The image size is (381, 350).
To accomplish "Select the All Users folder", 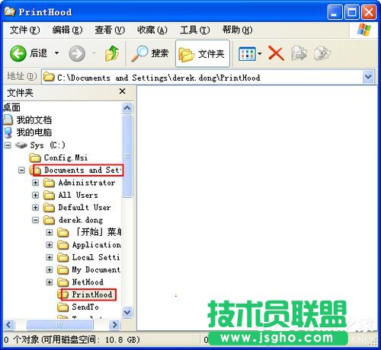I will [78, 195].
